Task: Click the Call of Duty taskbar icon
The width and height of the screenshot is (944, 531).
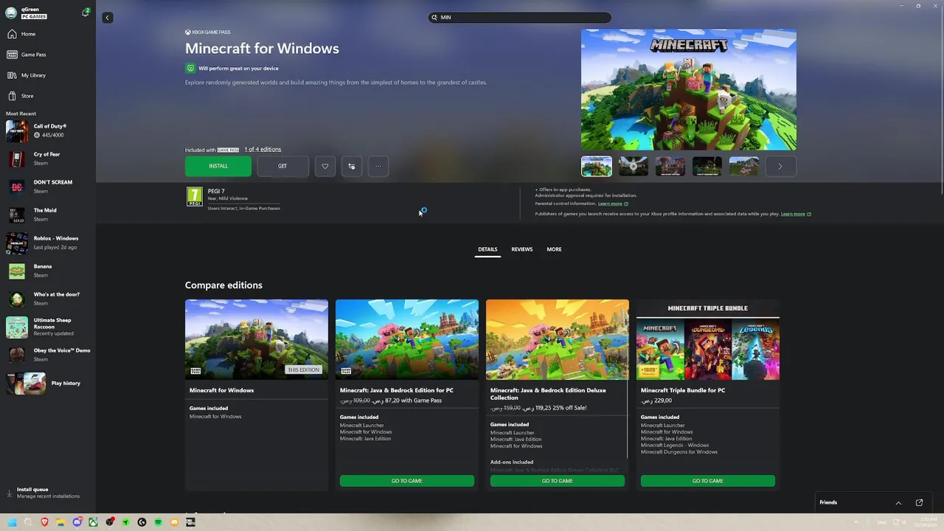Action: [190, 522]
